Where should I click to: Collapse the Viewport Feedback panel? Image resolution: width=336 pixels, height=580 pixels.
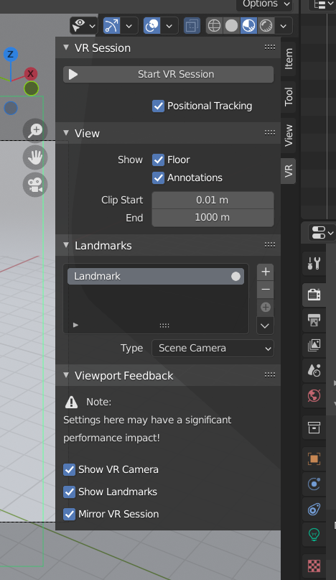pyautogui.click(x=66, y=375)
